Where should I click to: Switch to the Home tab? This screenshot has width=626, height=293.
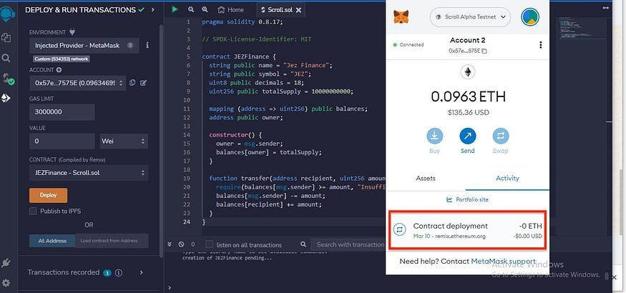pyautogui.click(x=231, y=10)
